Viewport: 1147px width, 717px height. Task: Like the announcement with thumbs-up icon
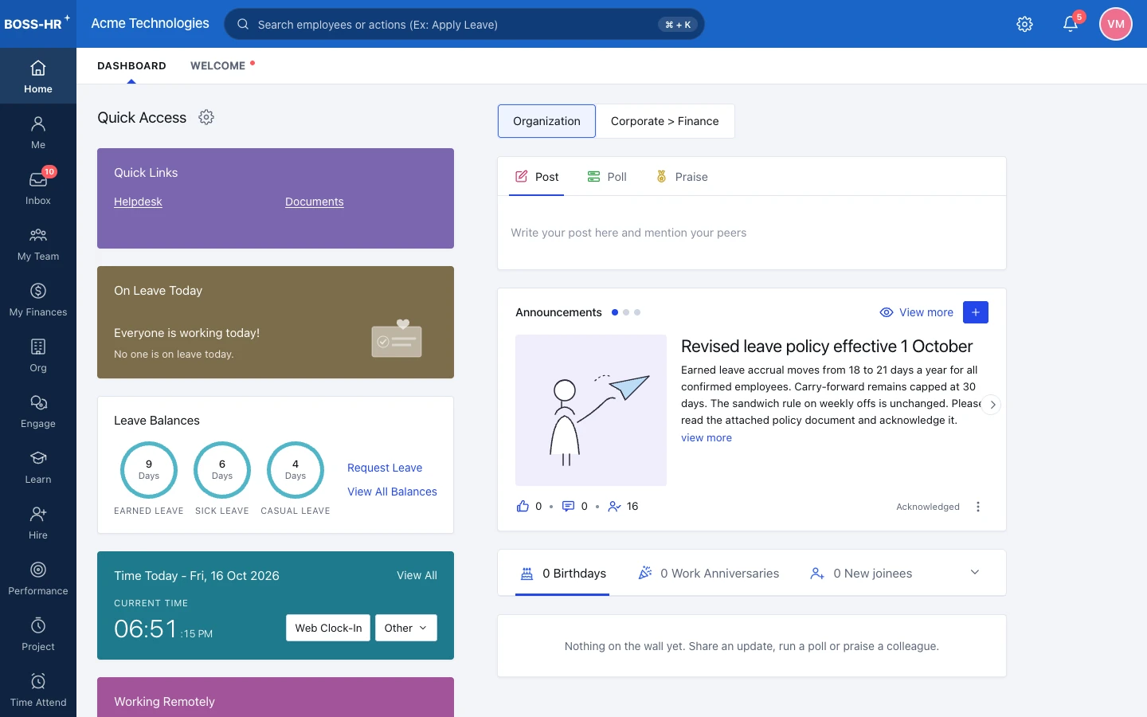pyautogui.click(x=523, y=506)
